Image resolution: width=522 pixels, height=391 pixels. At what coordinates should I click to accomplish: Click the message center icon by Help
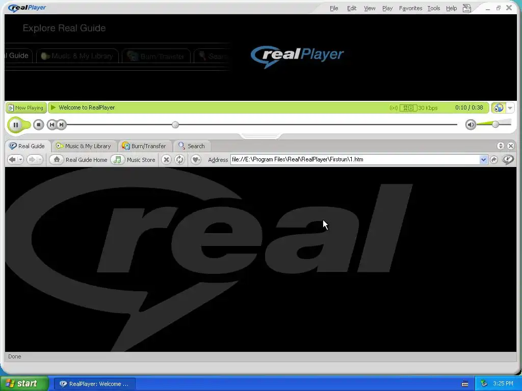pos(467,8)
